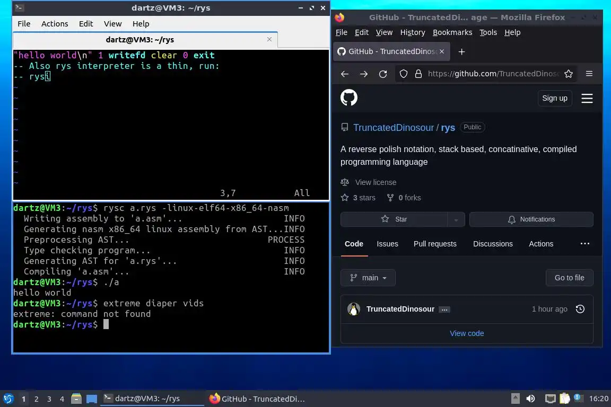Open the Star lists dropdown arrow
Viewport: 611px width, 407px height.
[456, 219]
